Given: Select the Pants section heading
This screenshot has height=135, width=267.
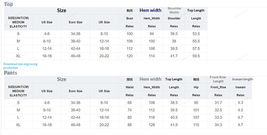Looking at the screenshot, I should (x=10, y=73).
